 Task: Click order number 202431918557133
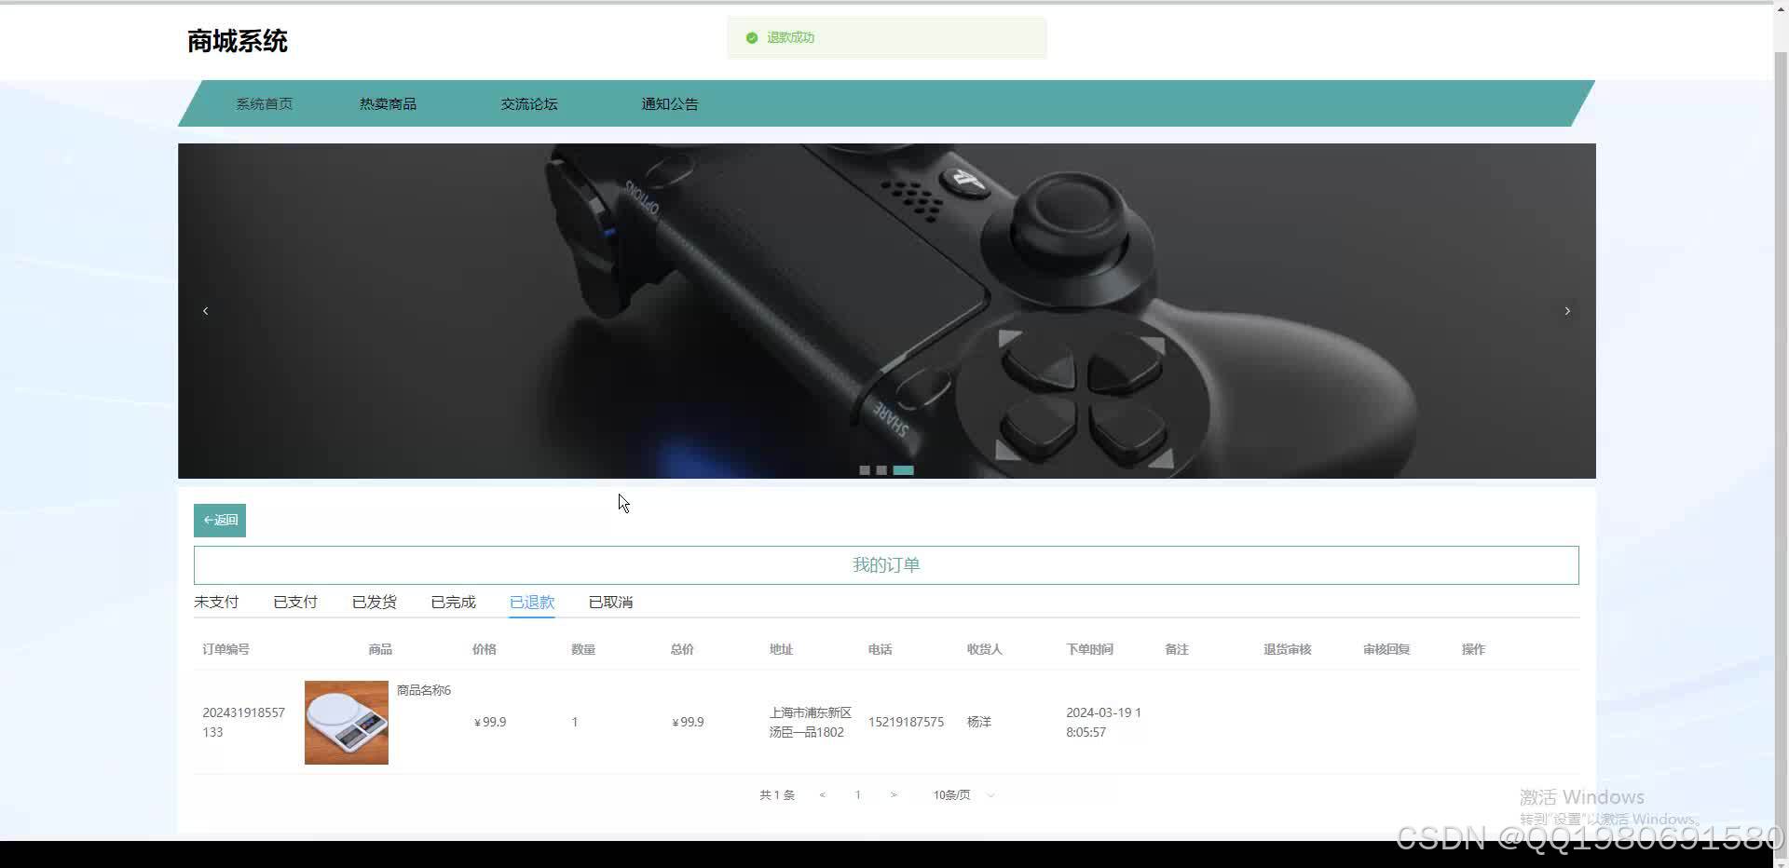click(244, 723)
